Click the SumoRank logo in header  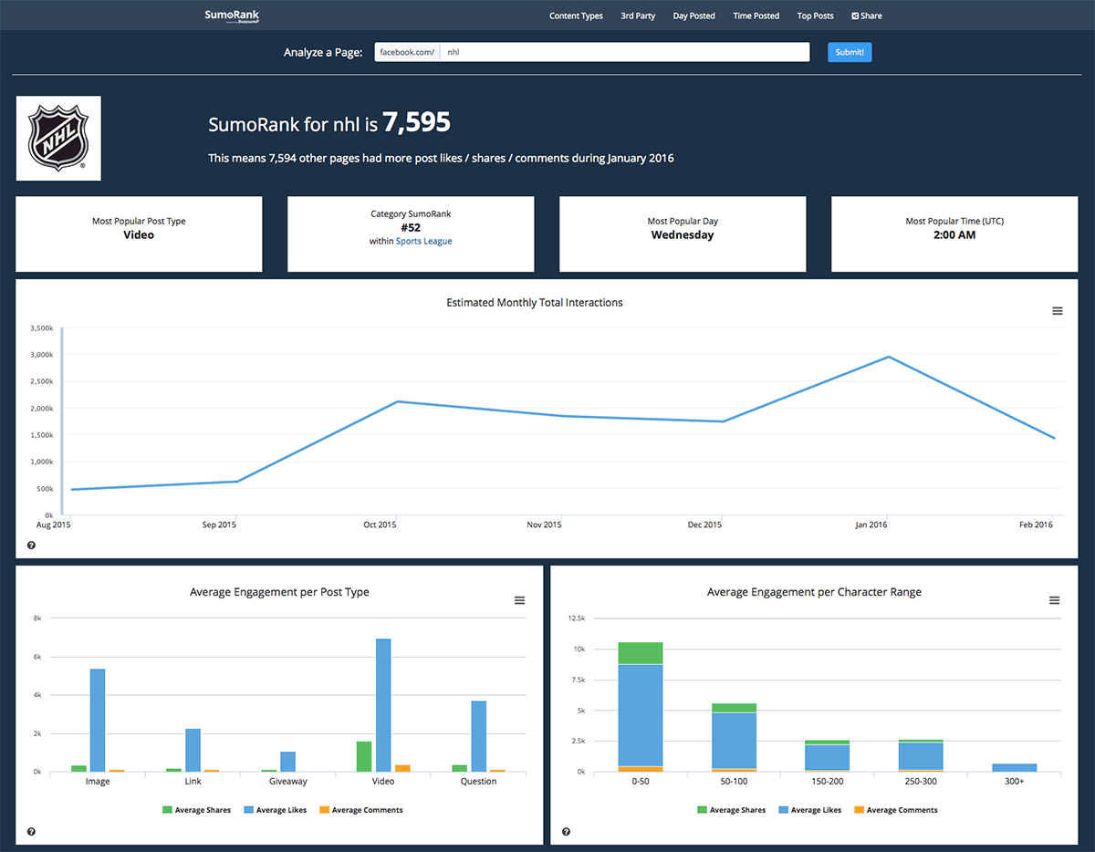click(225, 15)
